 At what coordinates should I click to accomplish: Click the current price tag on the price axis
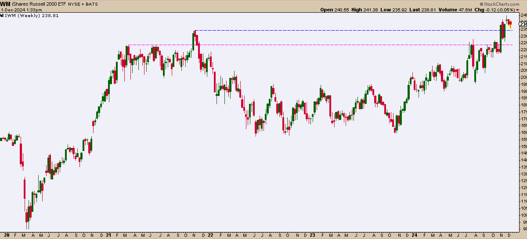523,24
